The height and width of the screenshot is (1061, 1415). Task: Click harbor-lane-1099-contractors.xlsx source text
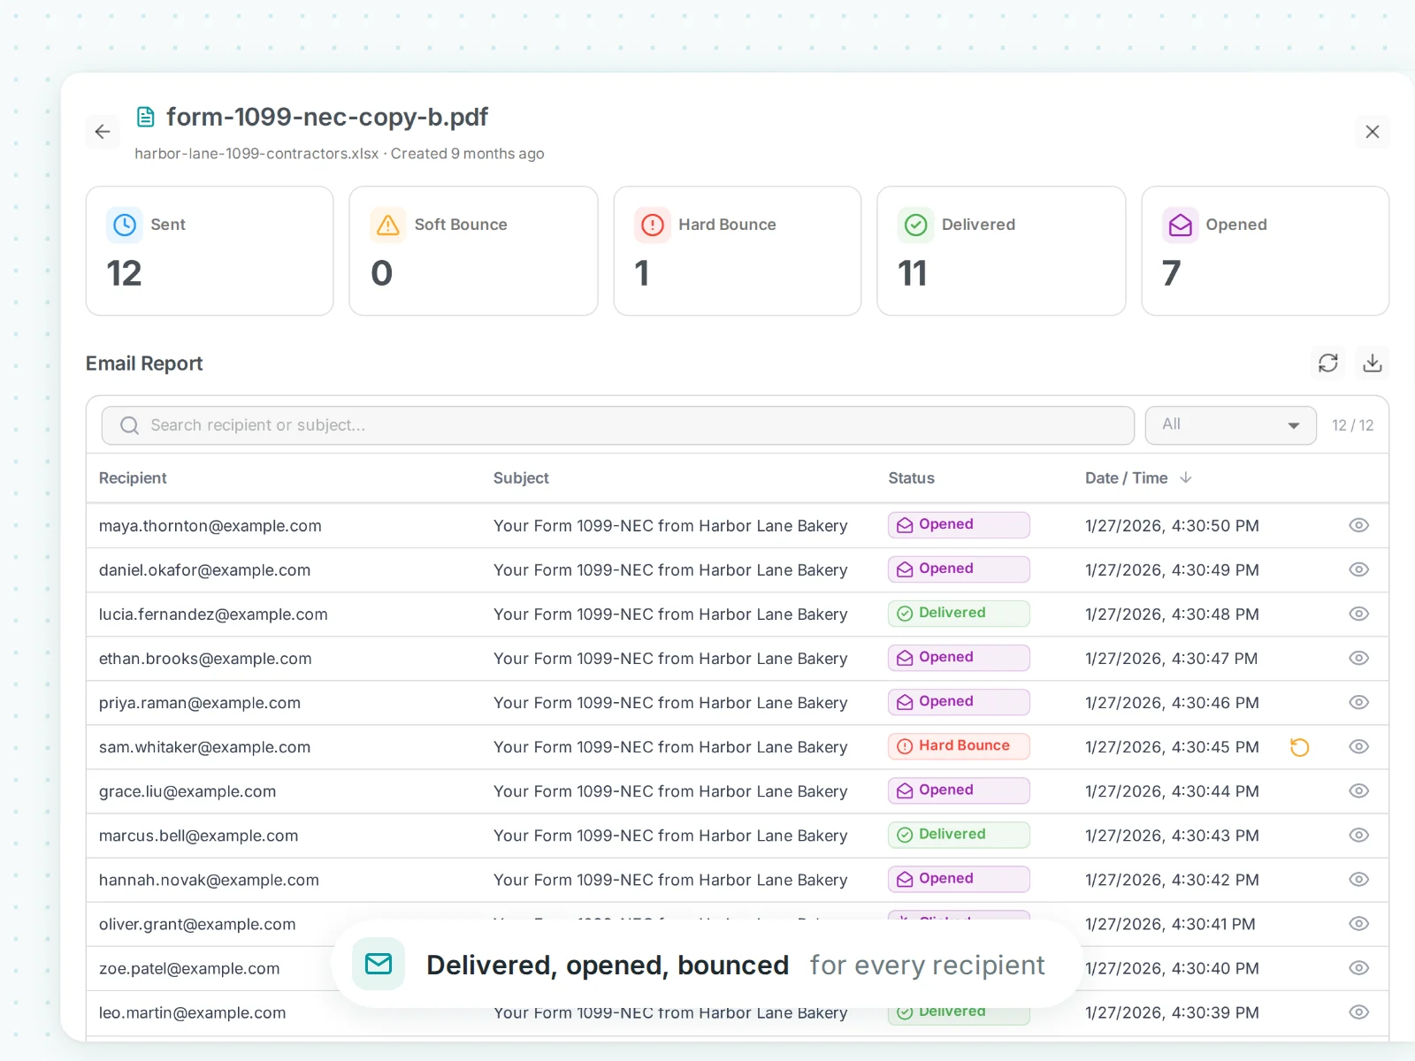(x=256, y=154)
